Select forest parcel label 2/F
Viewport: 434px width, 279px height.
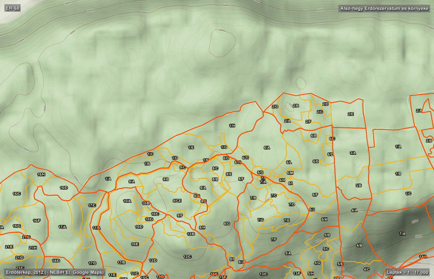(x=308, y=122)
